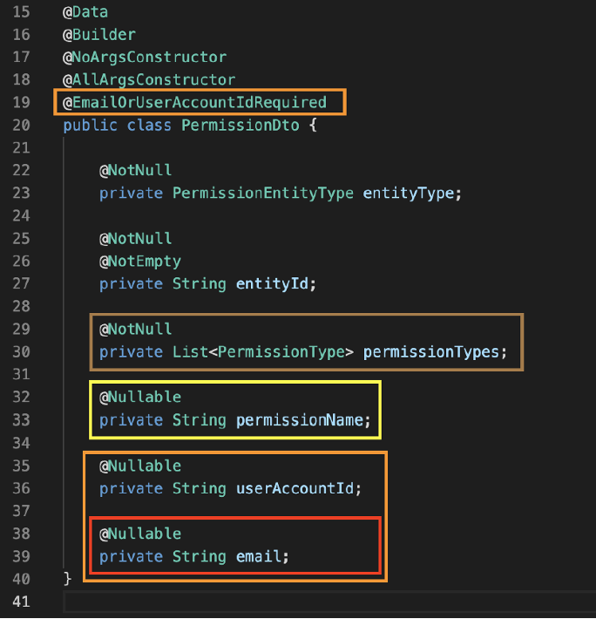Click the @NotEmpty annotation

(140, 262)
